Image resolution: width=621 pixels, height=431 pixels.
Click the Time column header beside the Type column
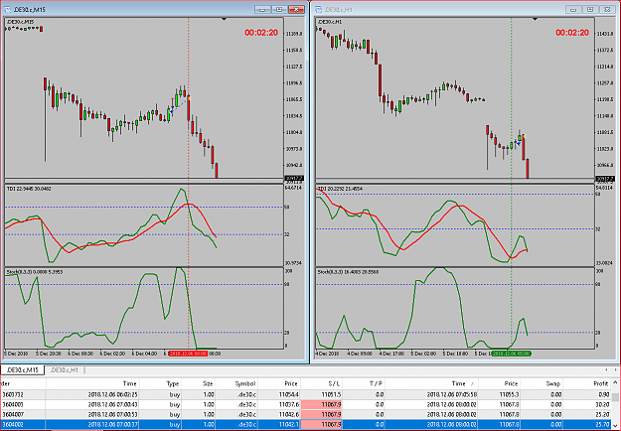pyautogui.click(x=92, y=383)
